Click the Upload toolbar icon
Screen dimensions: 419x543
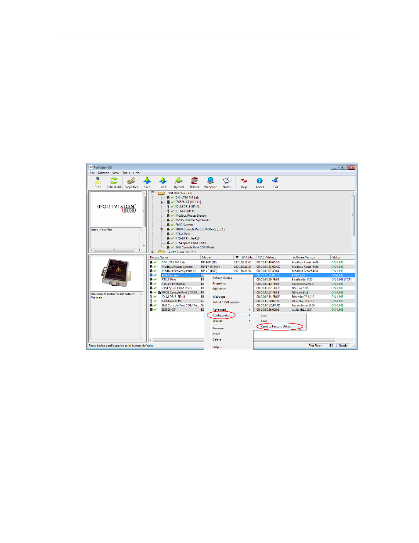(x=179, y=181)
